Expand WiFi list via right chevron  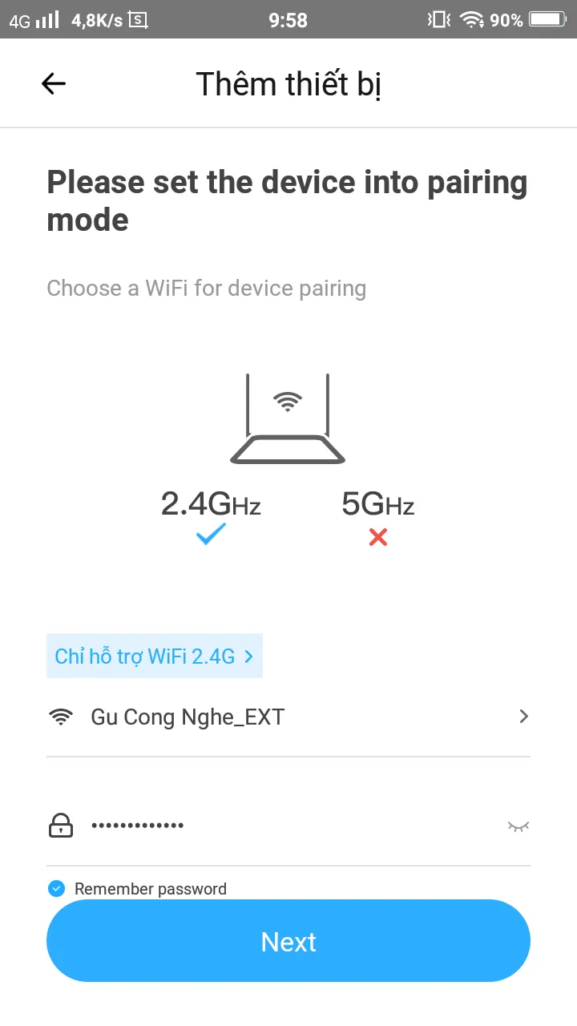pyautogui.click(x=523, y=717)
